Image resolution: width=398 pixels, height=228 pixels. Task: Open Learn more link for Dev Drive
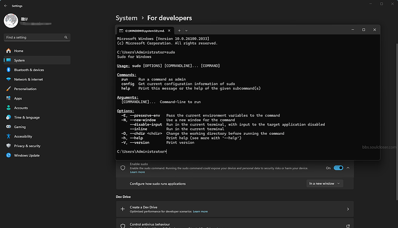pyautogui.click(x=200, y=211)
